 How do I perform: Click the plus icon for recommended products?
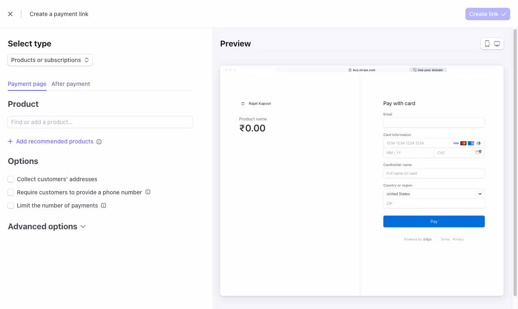click(10, 141)
